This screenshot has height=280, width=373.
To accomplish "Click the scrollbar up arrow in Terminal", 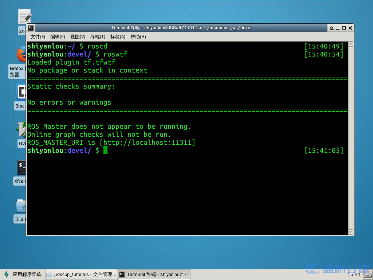I will pos(351,44).
